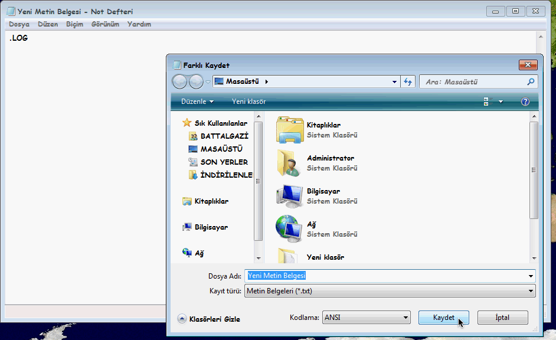Open the Kodlama ANSI dropdown
This screenshot has width=556, height=340.
pos(367,318)
